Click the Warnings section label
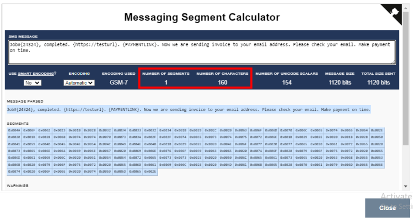Screen dimensions: 413x221 pyautogui.click(x=18, y=185)
